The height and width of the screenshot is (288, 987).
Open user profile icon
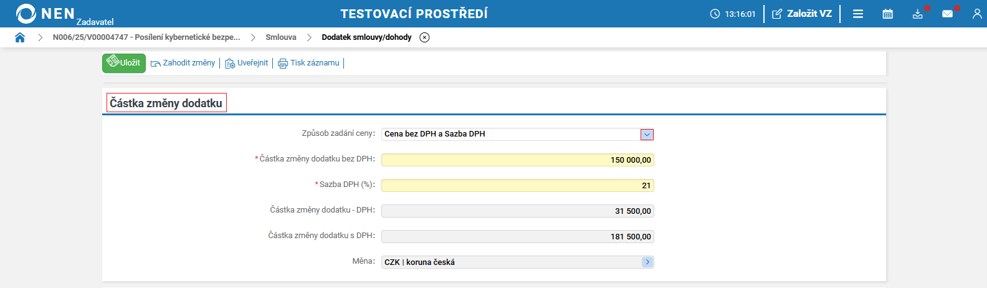tap(977, 14)
